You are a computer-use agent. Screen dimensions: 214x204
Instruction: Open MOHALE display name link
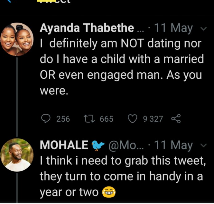tap(64, 145)
